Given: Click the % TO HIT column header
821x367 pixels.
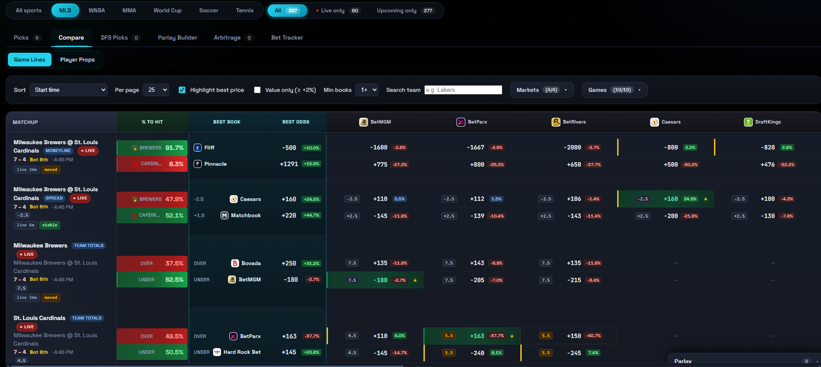Looking at the screenshot, I should [x=152, y=122].
